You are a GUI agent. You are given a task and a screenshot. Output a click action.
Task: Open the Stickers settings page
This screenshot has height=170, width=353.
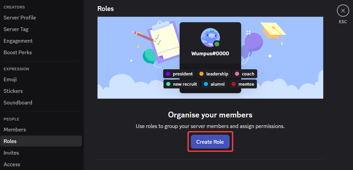click(x=13, y=91)
